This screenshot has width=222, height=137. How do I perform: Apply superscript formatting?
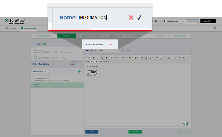(x=180, y=58)
